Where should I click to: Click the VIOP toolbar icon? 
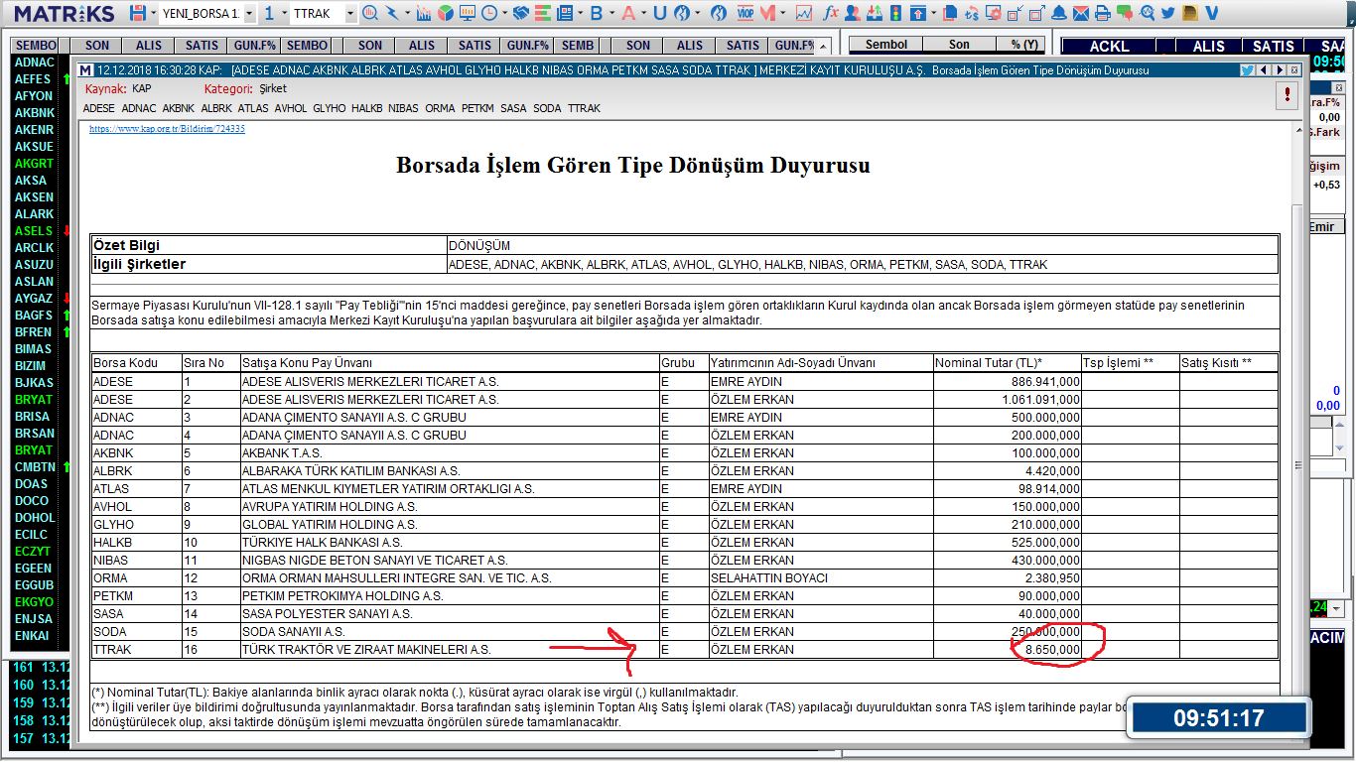pos(745,13)
